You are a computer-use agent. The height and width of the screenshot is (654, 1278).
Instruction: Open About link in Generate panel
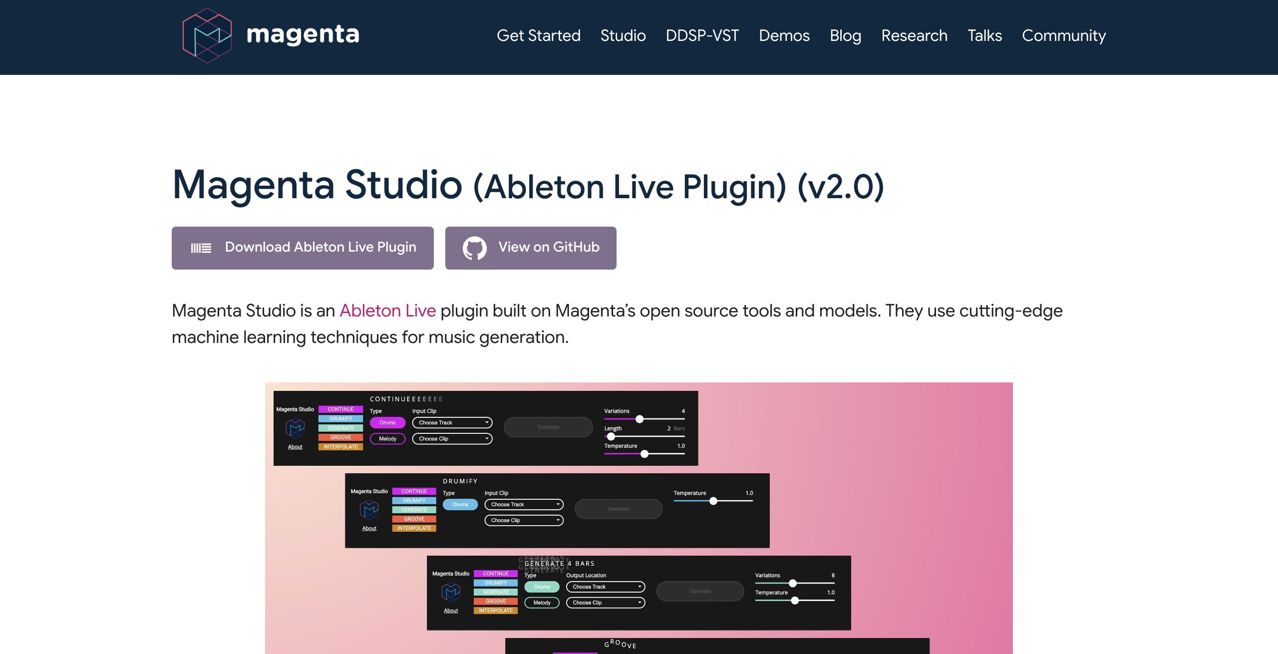point(451,611)
